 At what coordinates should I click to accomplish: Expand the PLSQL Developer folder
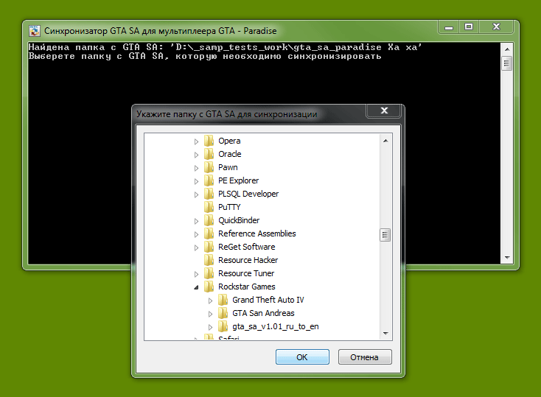196,194
